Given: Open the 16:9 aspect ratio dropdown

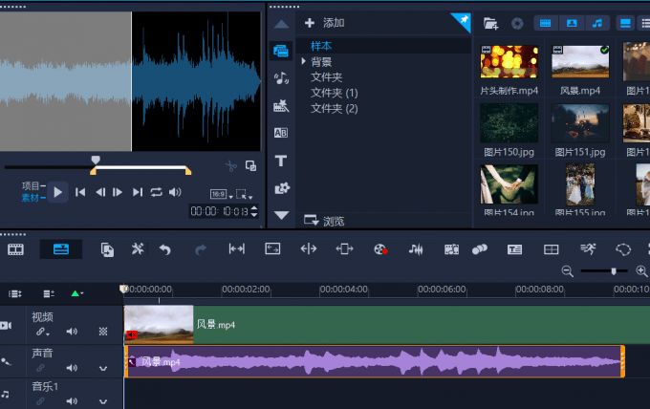Looking at the screenshot, I should [x=221, y=194].
